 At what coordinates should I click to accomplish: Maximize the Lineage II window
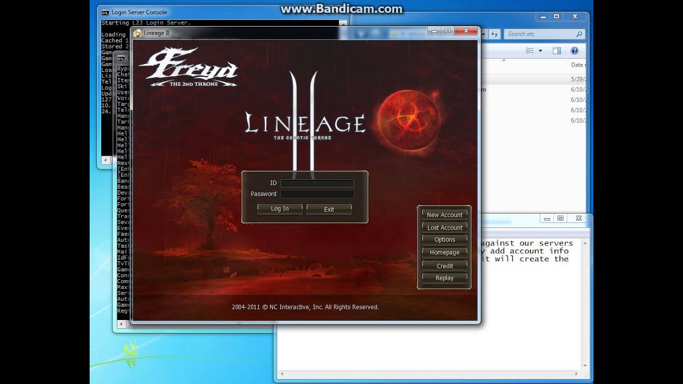point(448,31)
